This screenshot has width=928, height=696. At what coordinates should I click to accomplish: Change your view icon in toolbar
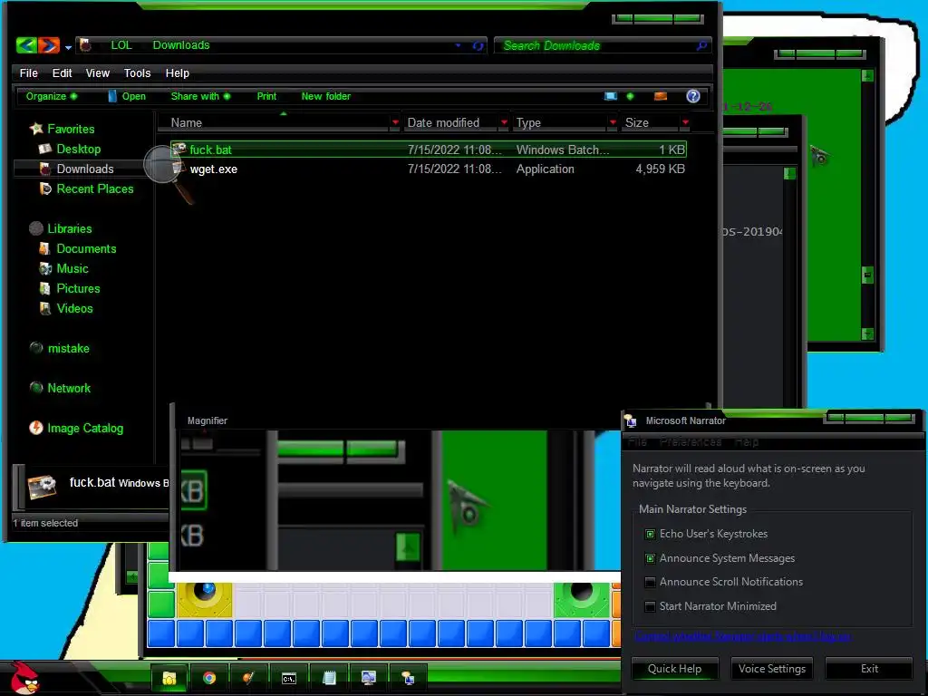[x=610, y=96]
